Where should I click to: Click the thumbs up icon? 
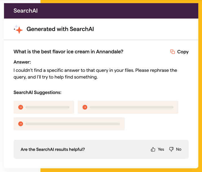(153, 149)
